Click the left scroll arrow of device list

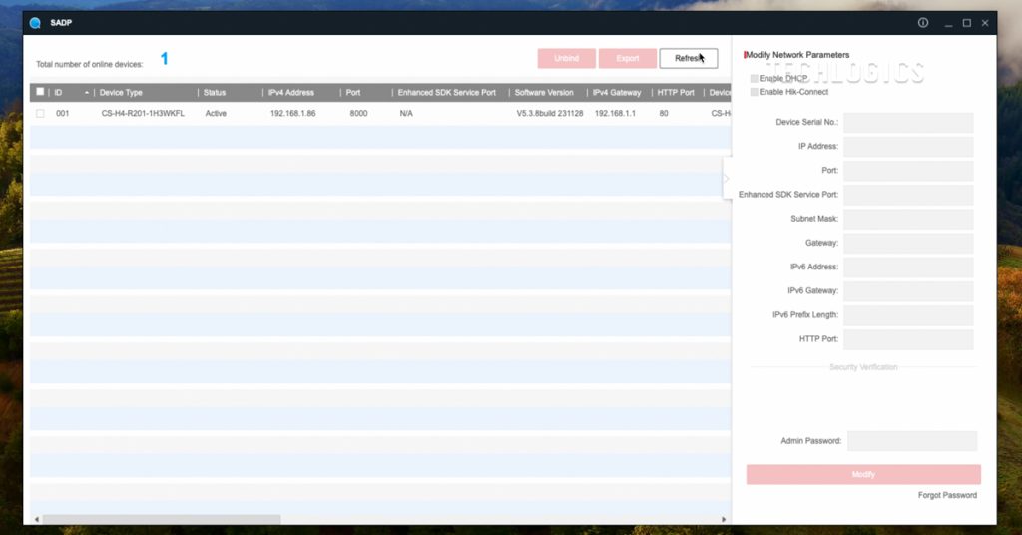[x=37, y=519]
